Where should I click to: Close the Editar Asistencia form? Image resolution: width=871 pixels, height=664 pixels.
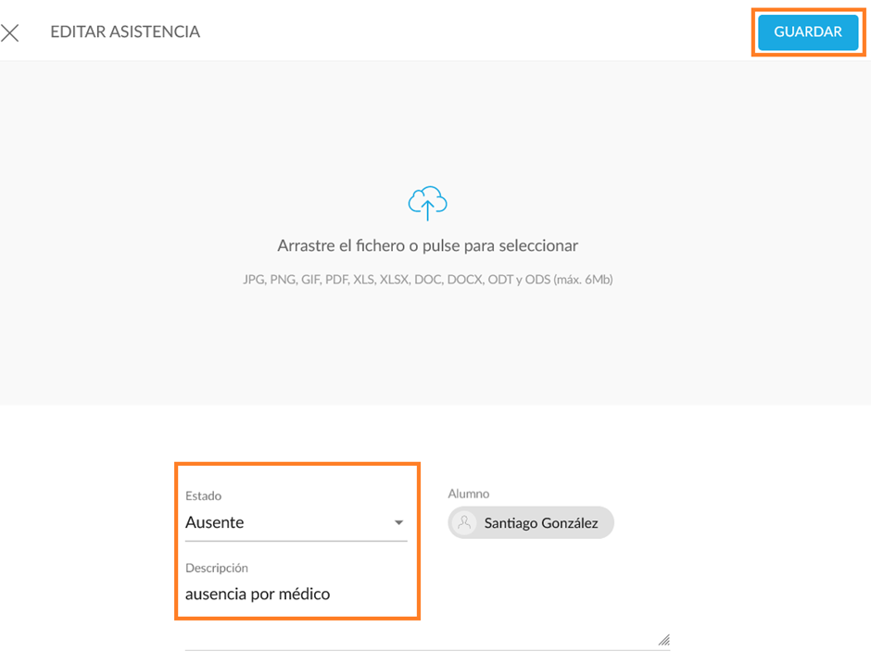pyautogui.click(x=10, y=33)
